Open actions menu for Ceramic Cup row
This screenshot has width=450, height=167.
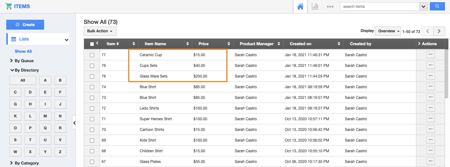(430, 55)
